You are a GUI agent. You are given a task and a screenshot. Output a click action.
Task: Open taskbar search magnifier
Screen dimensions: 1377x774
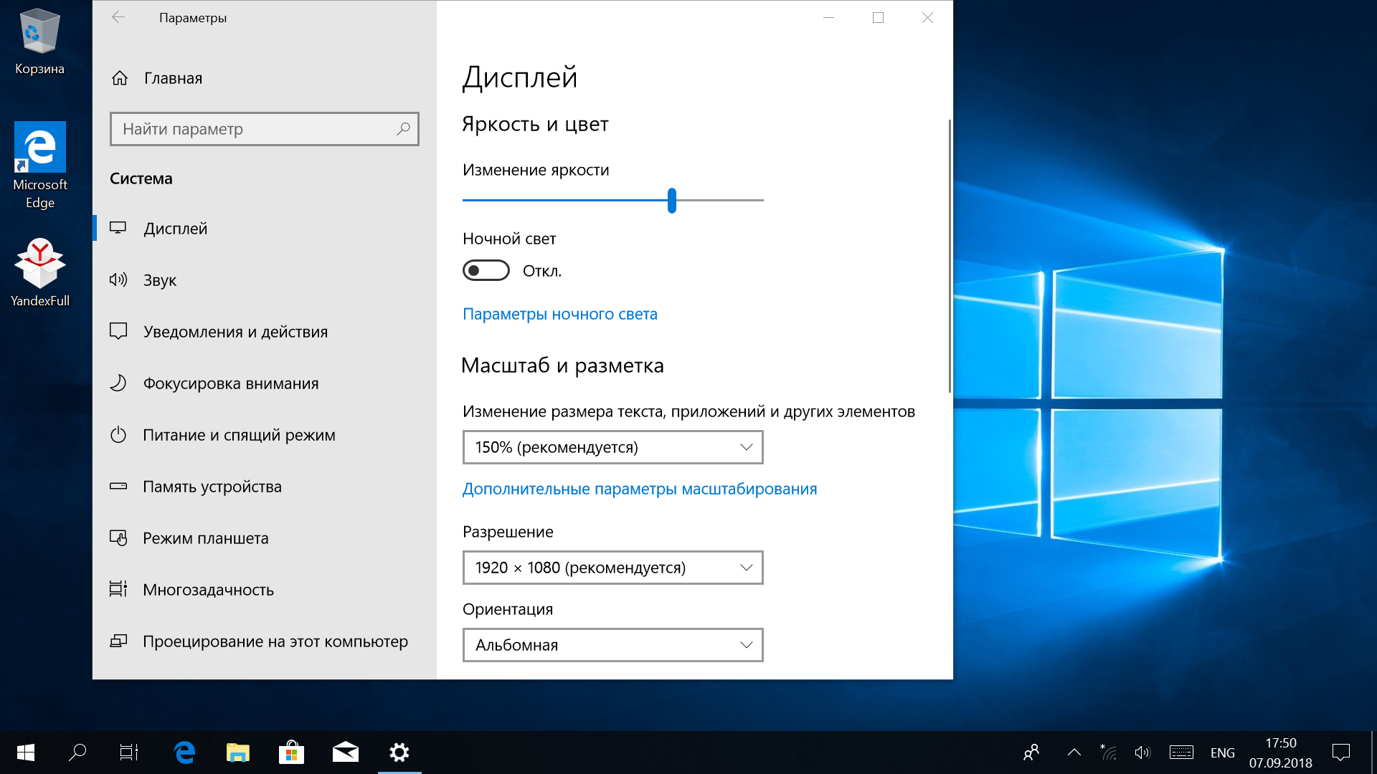(77, 752)
